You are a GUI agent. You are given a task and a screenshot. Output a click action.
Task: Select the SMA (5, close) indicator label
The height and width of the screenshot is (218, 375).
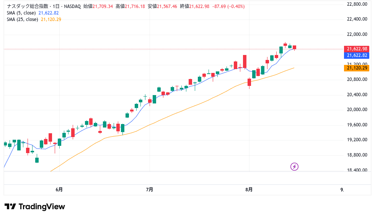point(21,13)
